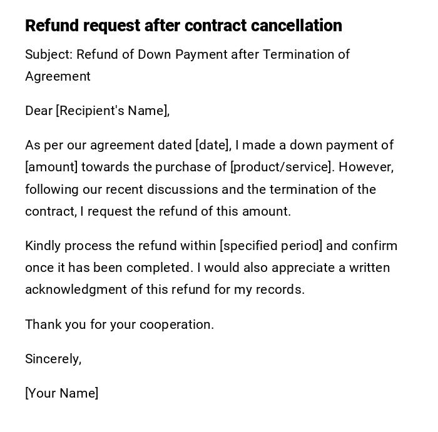Click the word "Dear" in the salutation
The height and width of the screenshot is (432, 438).
coord(39,111)
